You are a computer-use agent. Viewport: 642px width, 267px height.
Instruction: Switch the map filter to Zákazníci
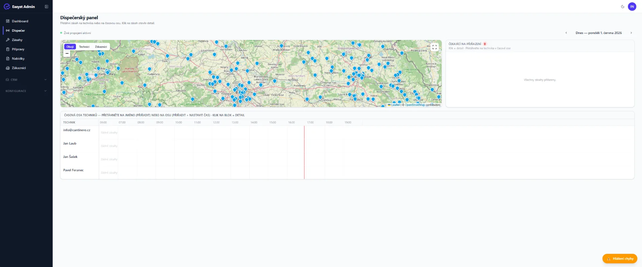pos(101,47)
